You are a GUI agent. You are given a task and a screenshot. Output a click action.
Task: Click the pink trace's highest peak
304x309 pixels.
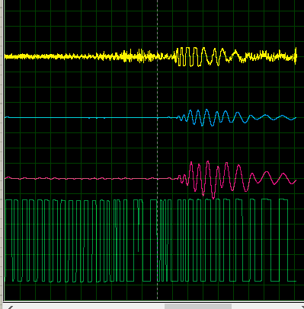point(208,162)
